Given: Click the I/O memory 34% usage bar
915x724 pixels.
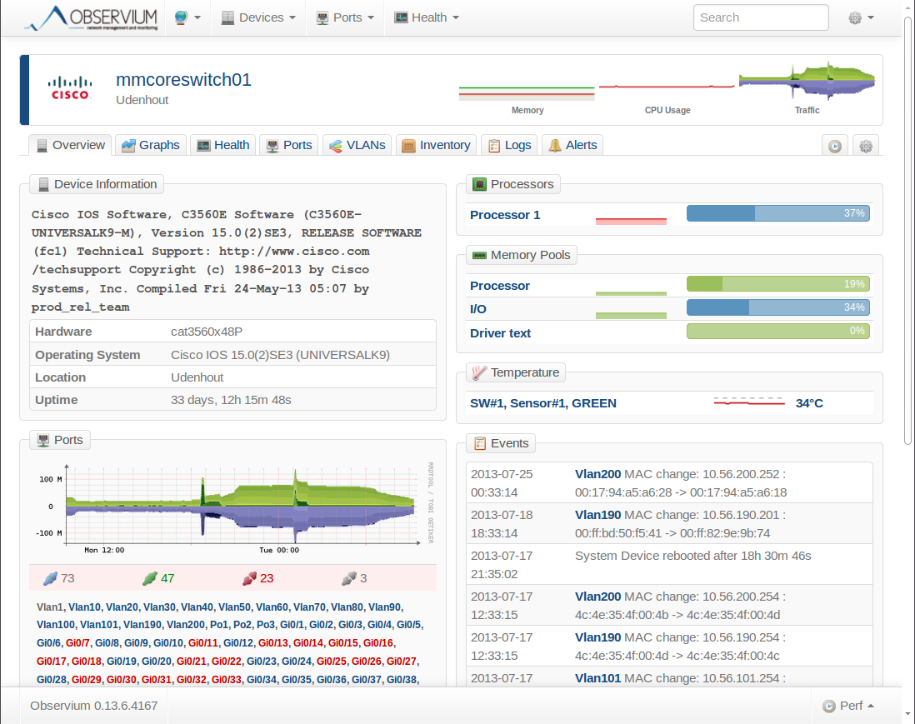Looking at the screenshot, I should 777,307.
